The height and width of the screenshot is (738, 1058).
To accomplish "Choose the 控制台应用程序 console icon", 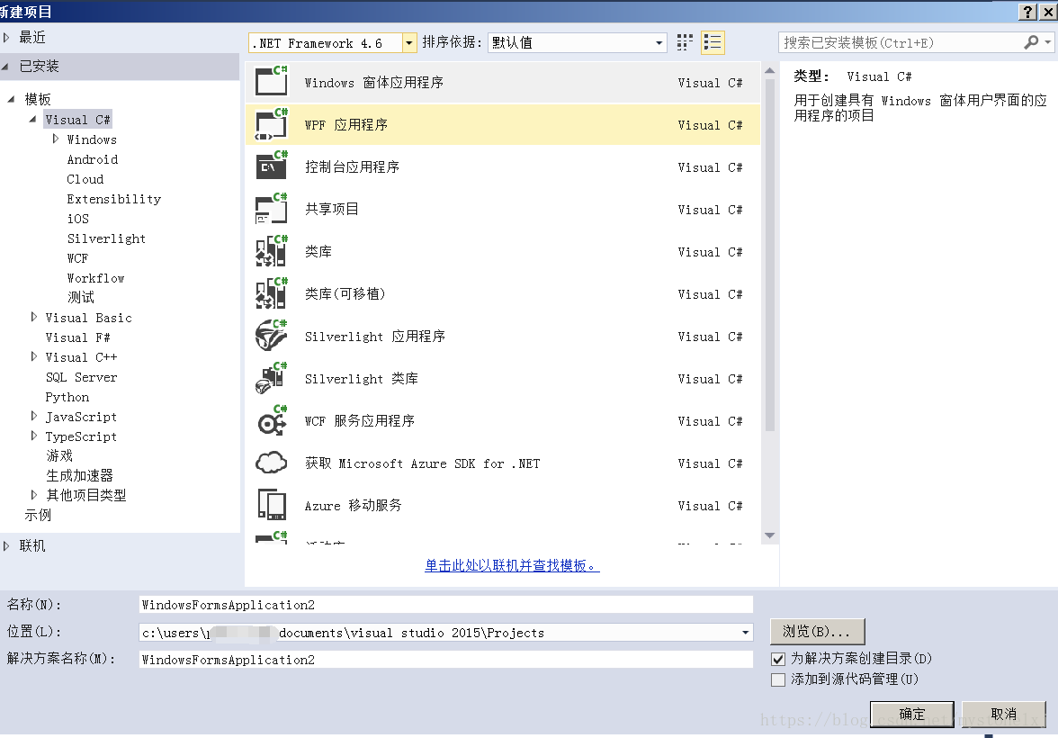I will click(x=272, y=166).
